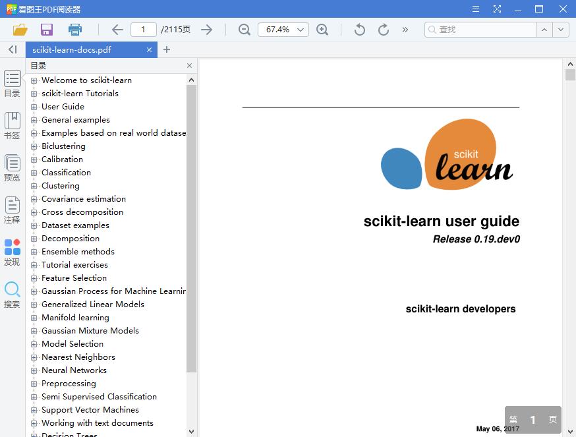Open the 搜索 search panel in sidebar
This screenshot has width=576, height=437.
[x=12, y=293]
